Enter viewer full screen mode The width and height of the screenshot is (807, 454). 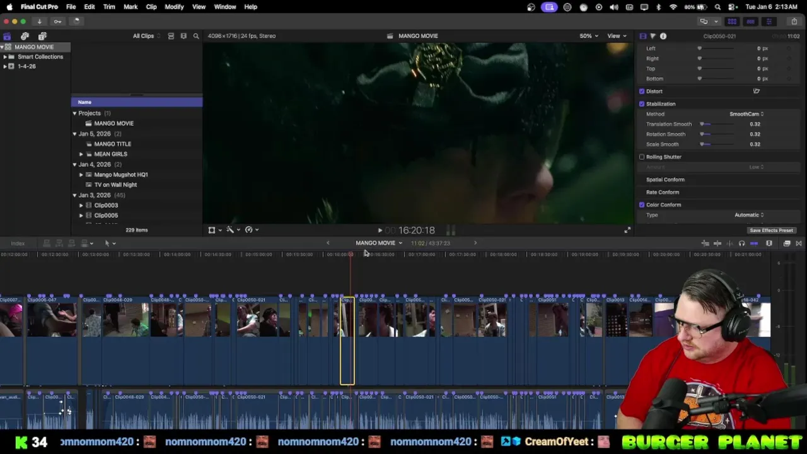tap(627, 230)
